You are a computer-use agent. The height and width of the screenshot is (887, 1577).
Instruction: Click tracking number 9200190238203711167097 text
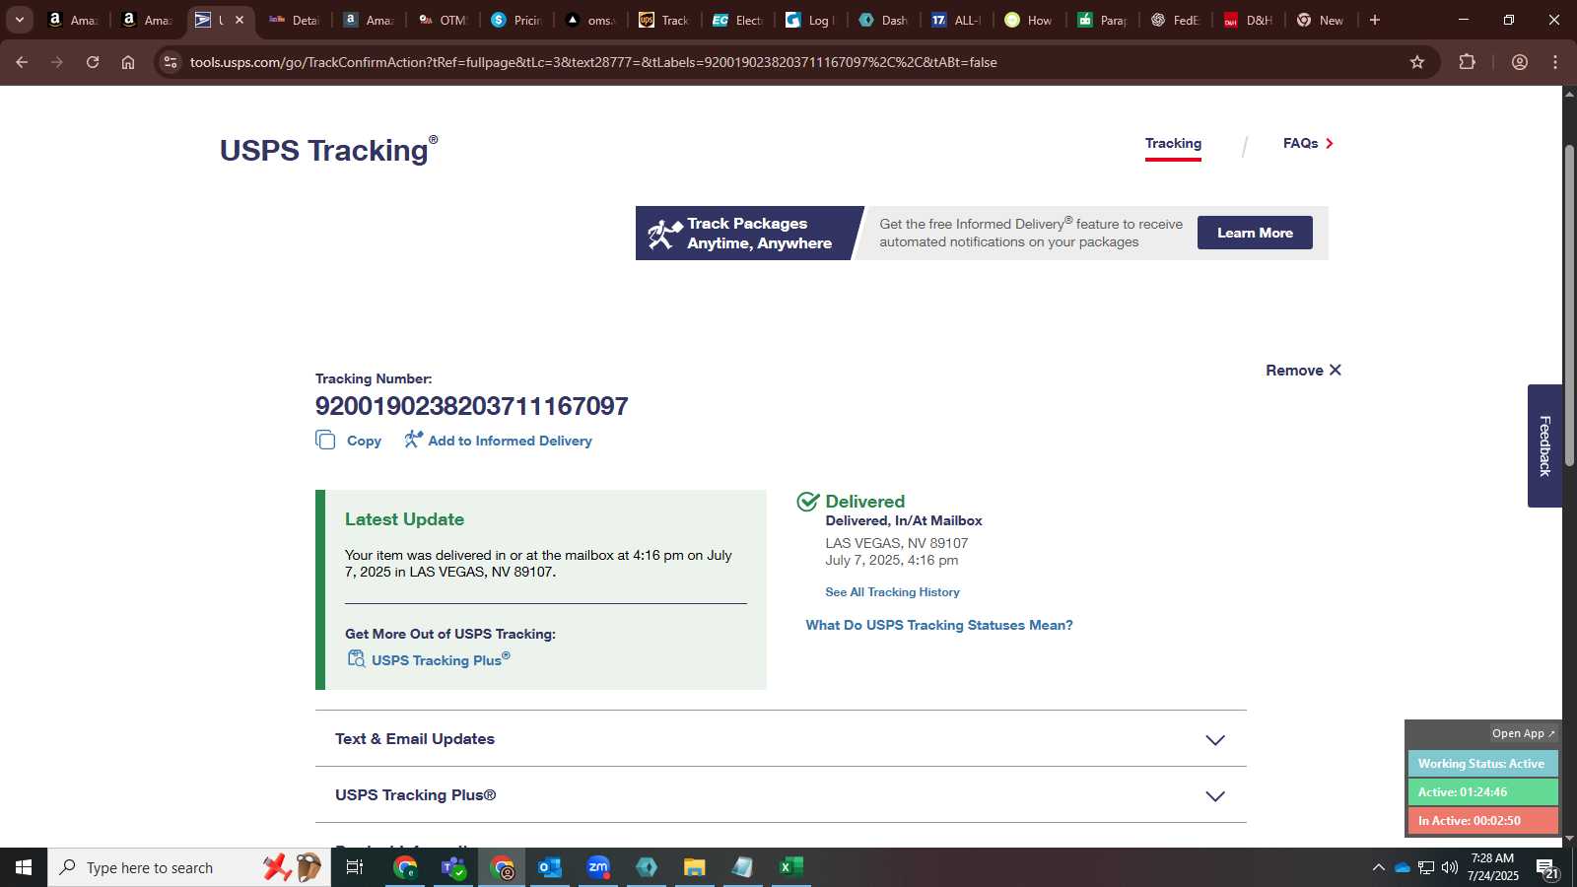click(471, 406)
